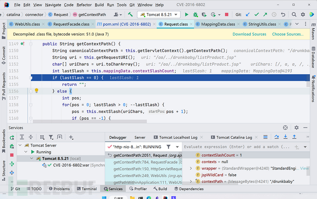
Task: Open Dependencies tool window
Action: tap(189, 189)
